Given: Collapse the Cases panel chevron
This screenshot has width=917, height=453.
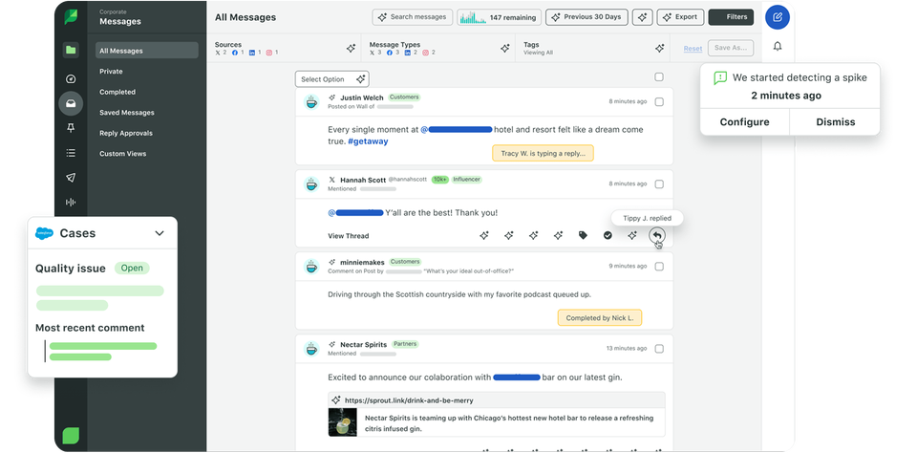Looking at the screenshot, I should tap(160, 233).
